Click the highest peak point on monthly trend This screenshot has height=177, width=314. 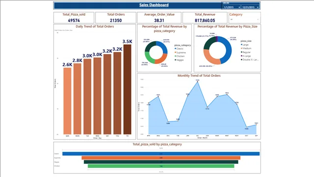198,82
